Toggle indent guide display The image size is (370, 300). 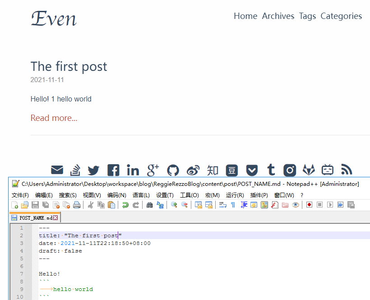(x=244, y=205)
